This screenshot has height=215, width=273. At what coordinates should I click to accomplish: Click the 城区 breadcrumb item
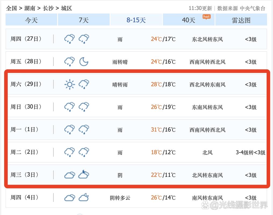66,8
